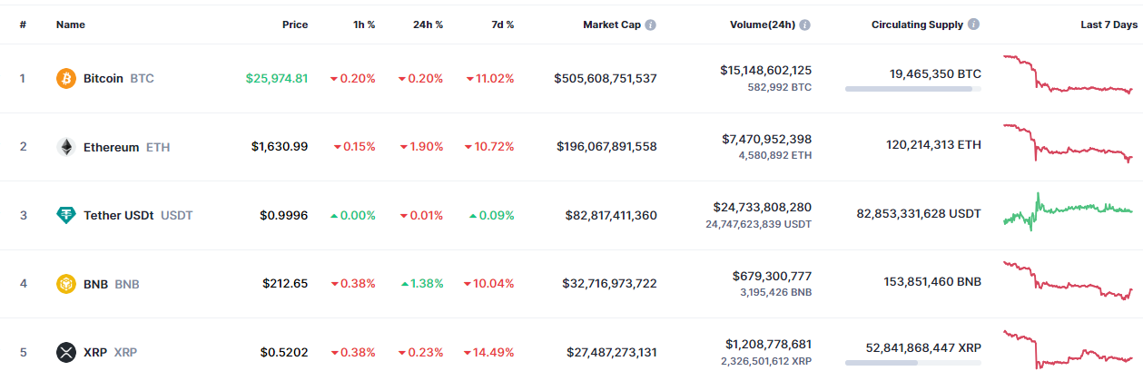Click the Circulating Supply info icon

(x=974, y=25)
